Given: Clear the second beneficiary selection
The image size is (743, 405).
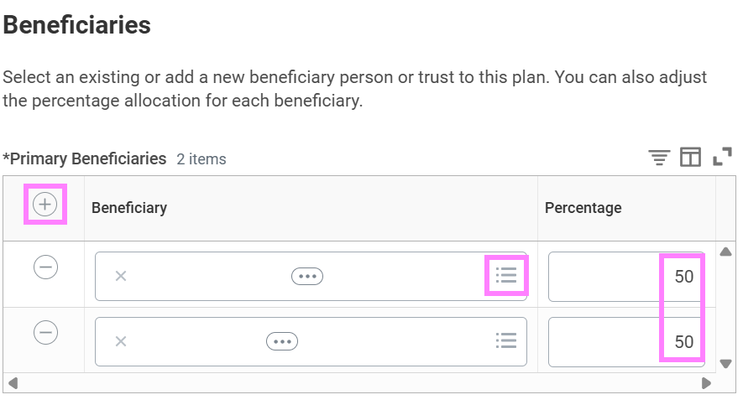Looking at the screenshot, I should point(121,341).
